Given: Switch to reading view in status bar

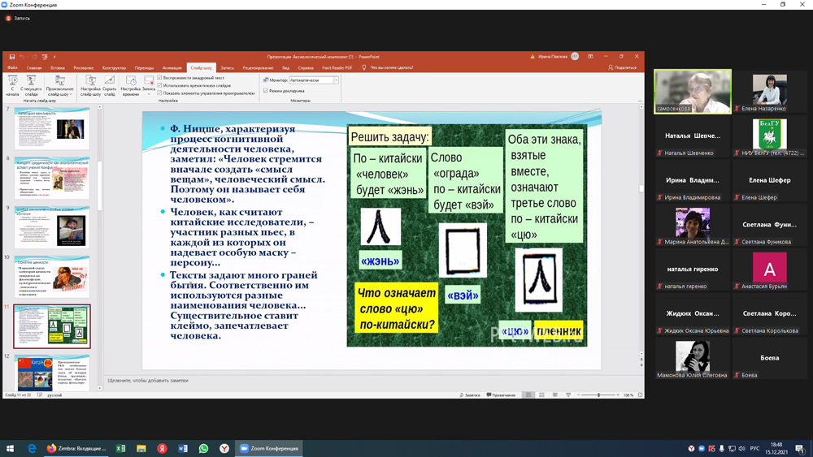Looking at the screenshot, I should (x=555, y=395).
